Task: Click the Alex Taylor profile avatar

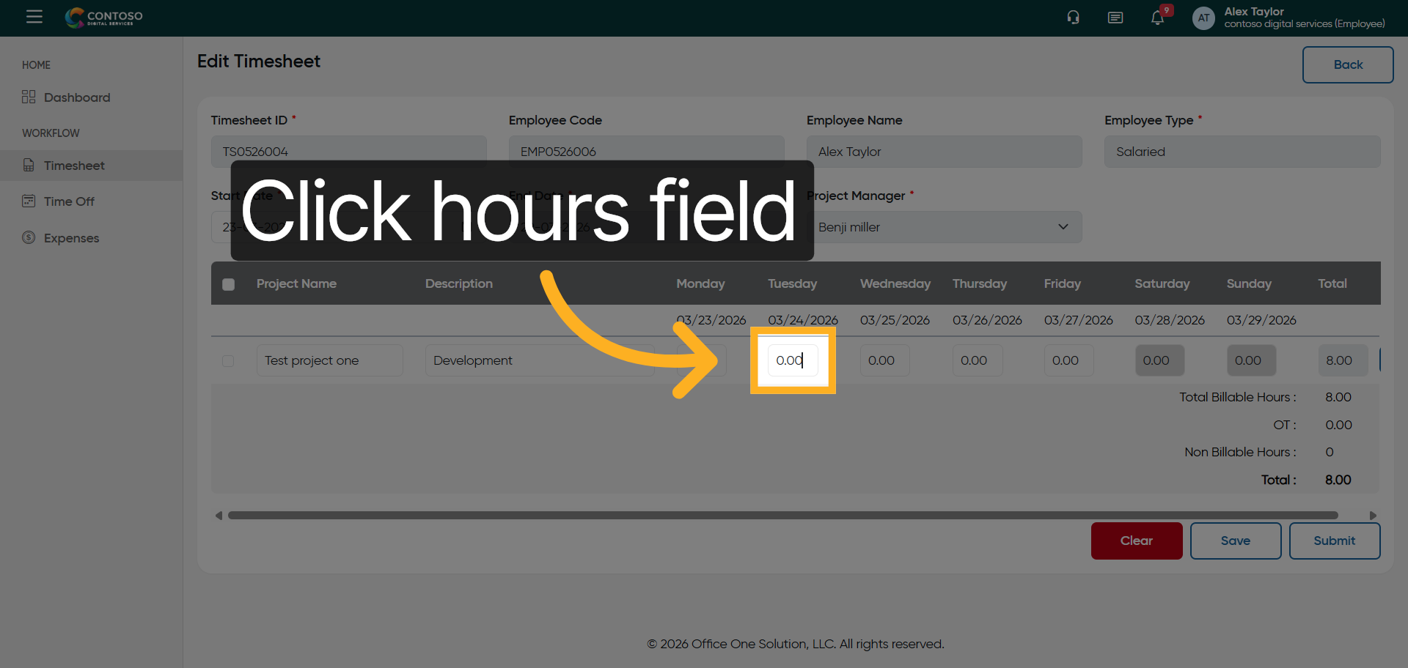Action: (x=1203, y=18)
